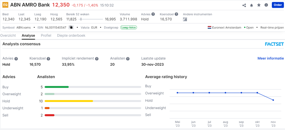Click the blue Order button
This screenshot has width=285, height=130.
(x=278, y=5)
